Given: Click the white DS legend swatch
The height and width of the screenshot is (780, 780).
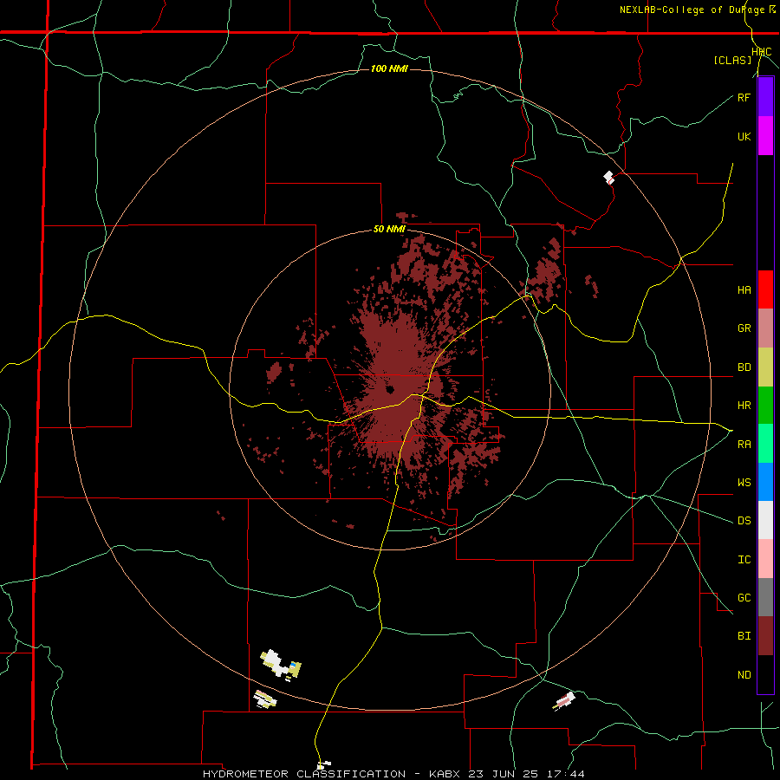Looking at the screenshot, I should pyautogui.click(x=765, y=520).
